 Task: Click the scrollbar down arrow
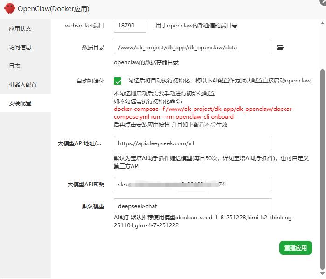[322, 274]
